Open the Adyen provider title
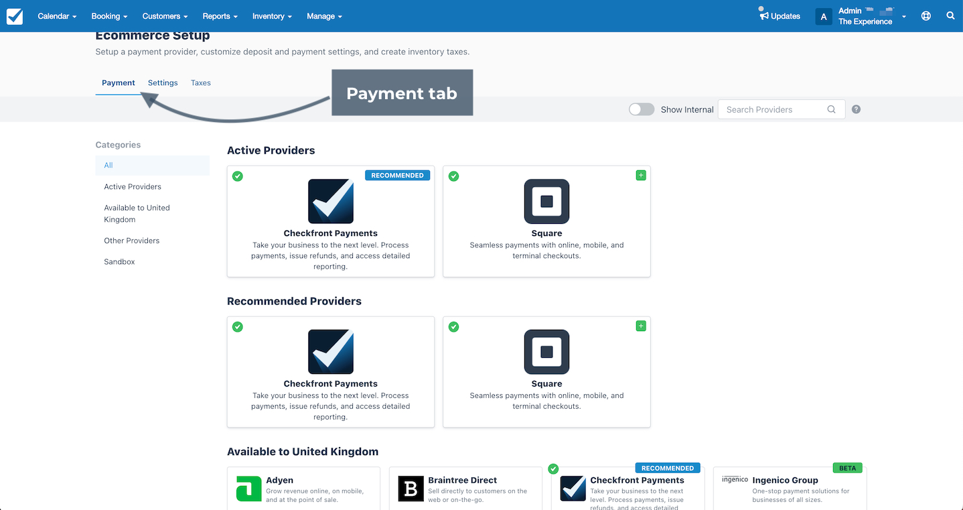963x510 pixels. (x=280, y=481)
